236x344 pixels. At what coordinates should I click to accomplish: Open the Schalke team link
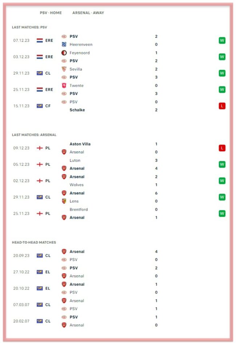click(77, 110)
